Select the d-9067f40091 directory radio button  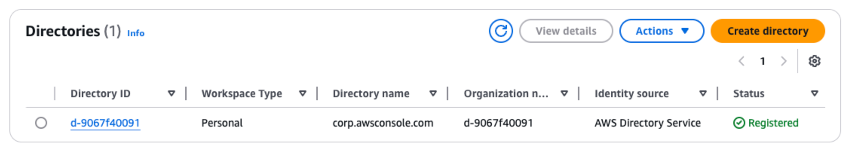(41, 123)
